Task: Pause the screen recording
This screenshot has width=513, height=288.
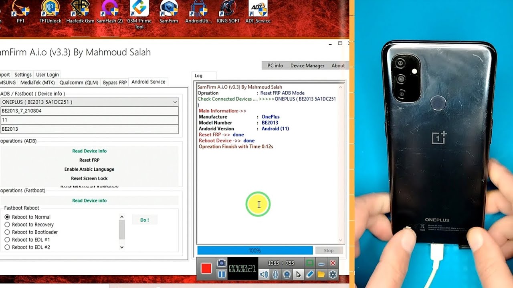Action: click(221, 274)
